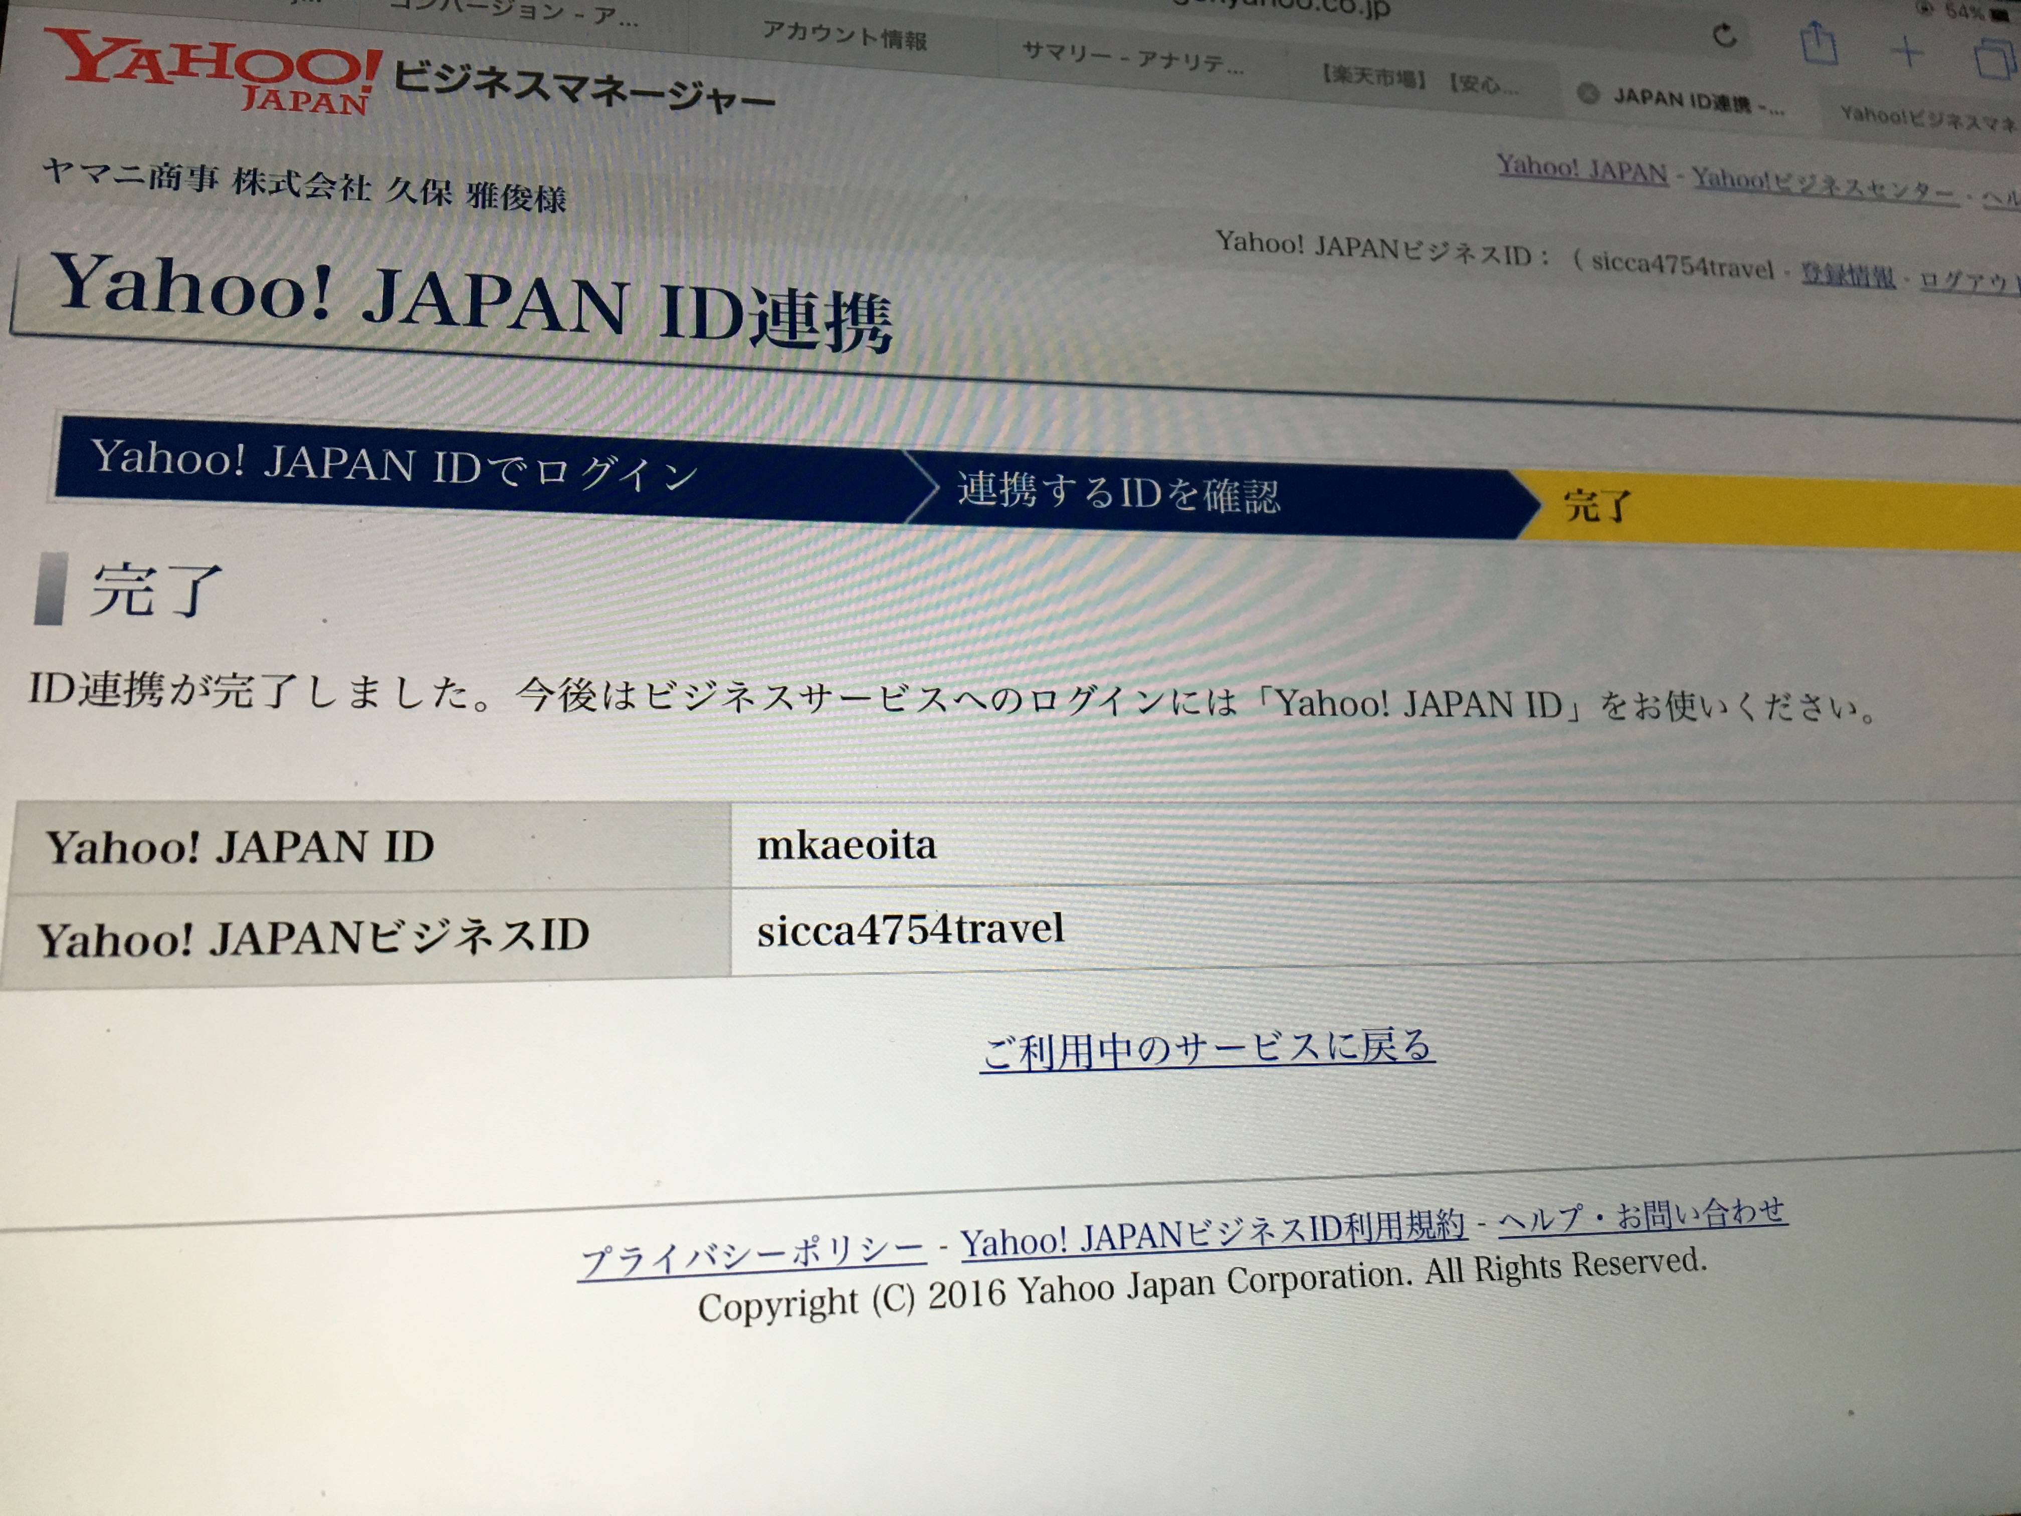Switch to the アカウント情報 tab

tap(844, 37)
